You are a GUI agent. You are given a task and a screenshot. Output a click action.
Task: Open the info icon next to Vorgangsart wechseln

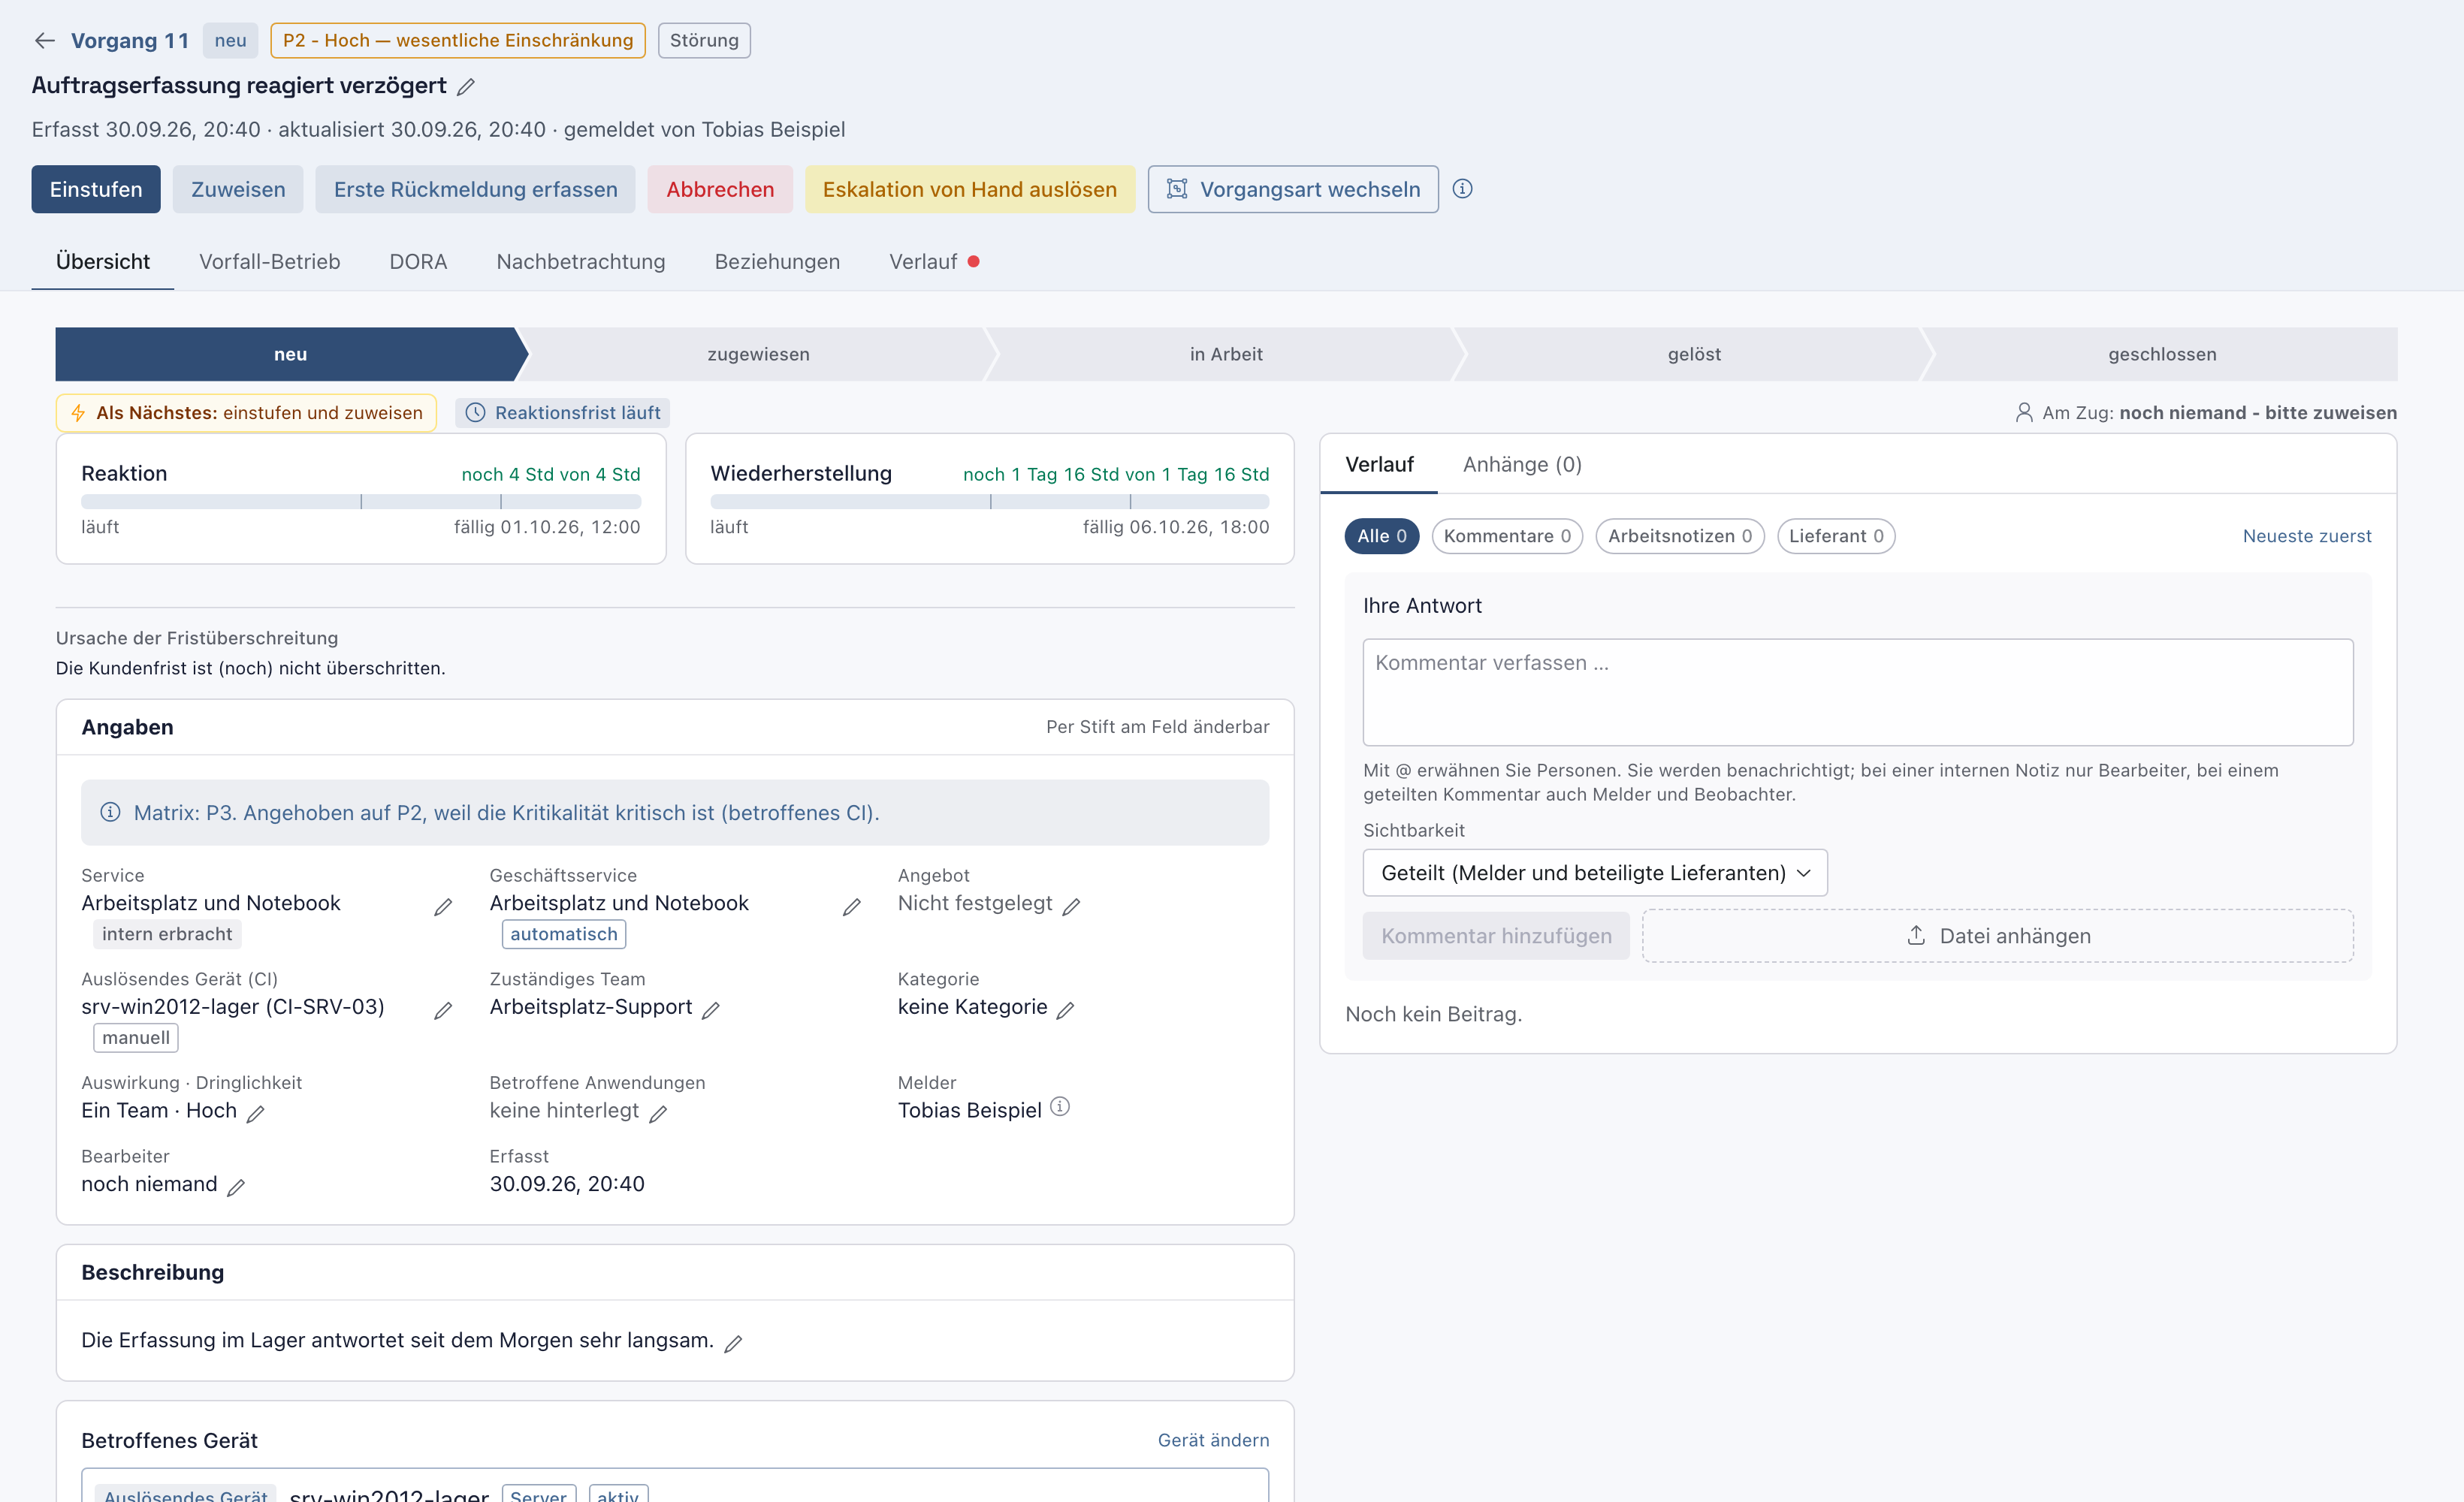pyautogui.click(x=1462, y=189)
